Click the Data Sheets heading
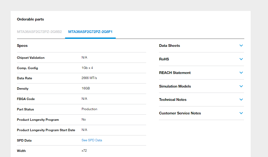Screen dimensions: 268x157 pos(169,46)
